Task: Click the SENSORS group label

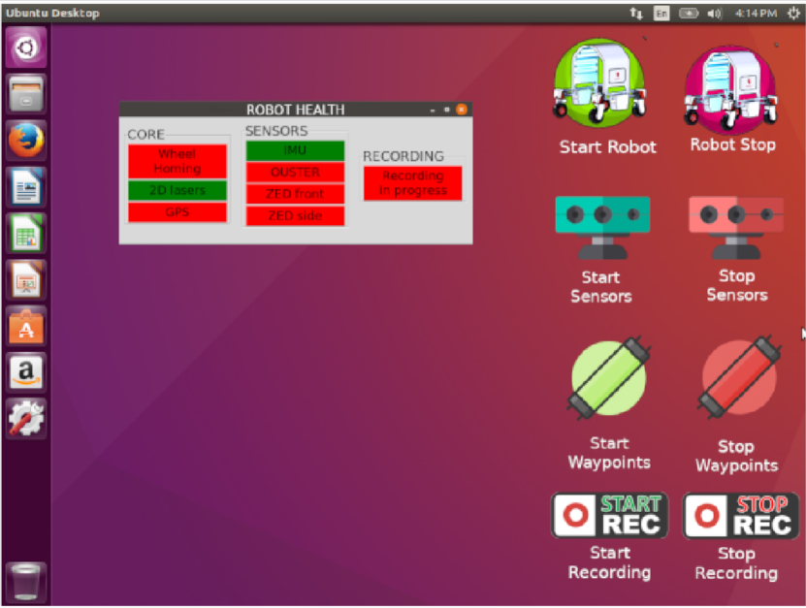Action: pyautogui.click(x=276, y=131)
